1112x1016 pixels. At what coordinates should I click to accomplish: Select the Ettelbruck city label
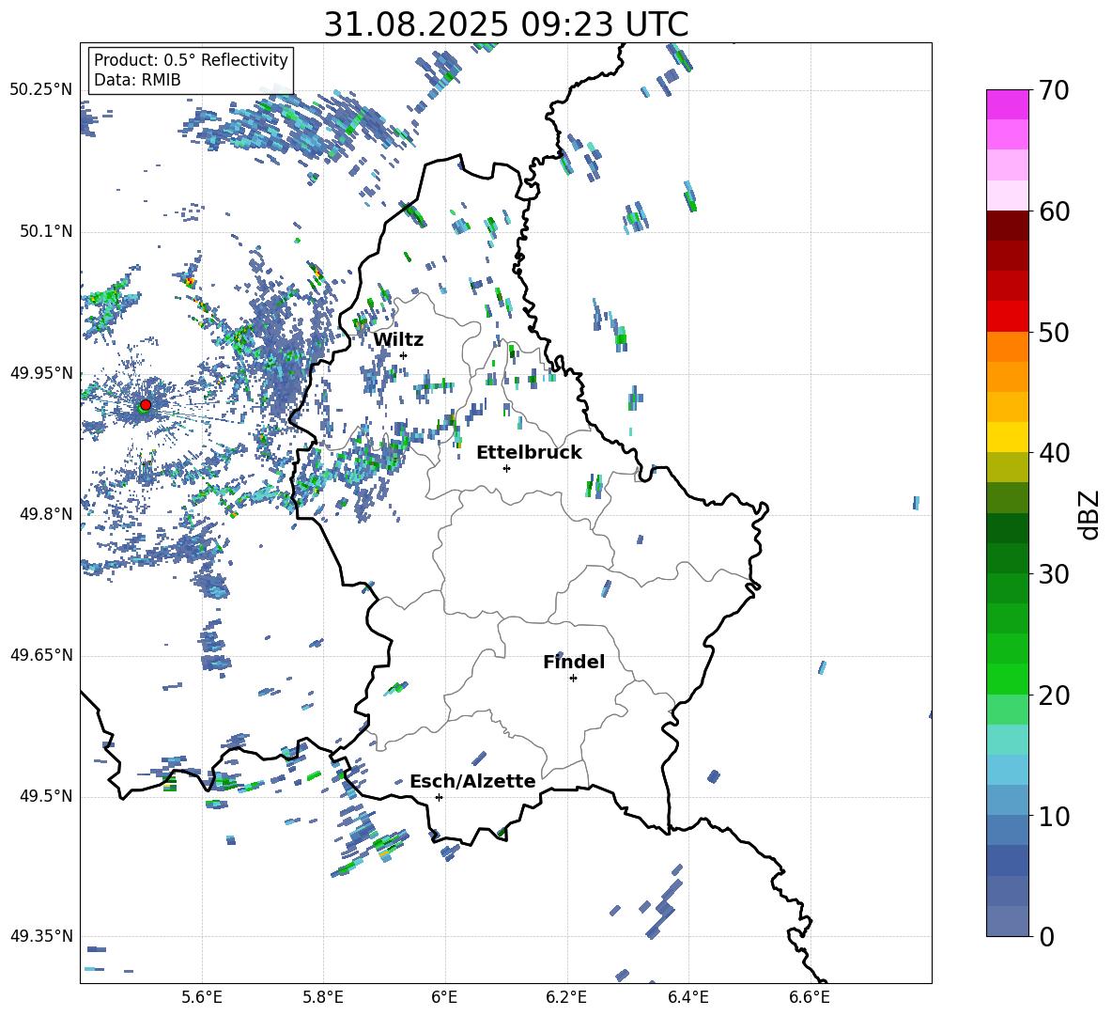click(x=529, y=453)
